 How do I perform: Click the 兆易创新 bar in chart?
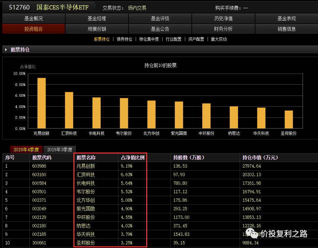pos(42,103)
